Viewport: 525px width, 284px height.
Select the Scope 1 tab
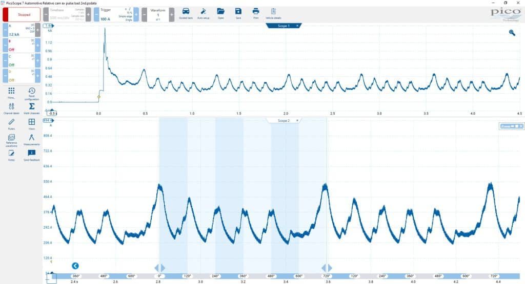(284, 26)
